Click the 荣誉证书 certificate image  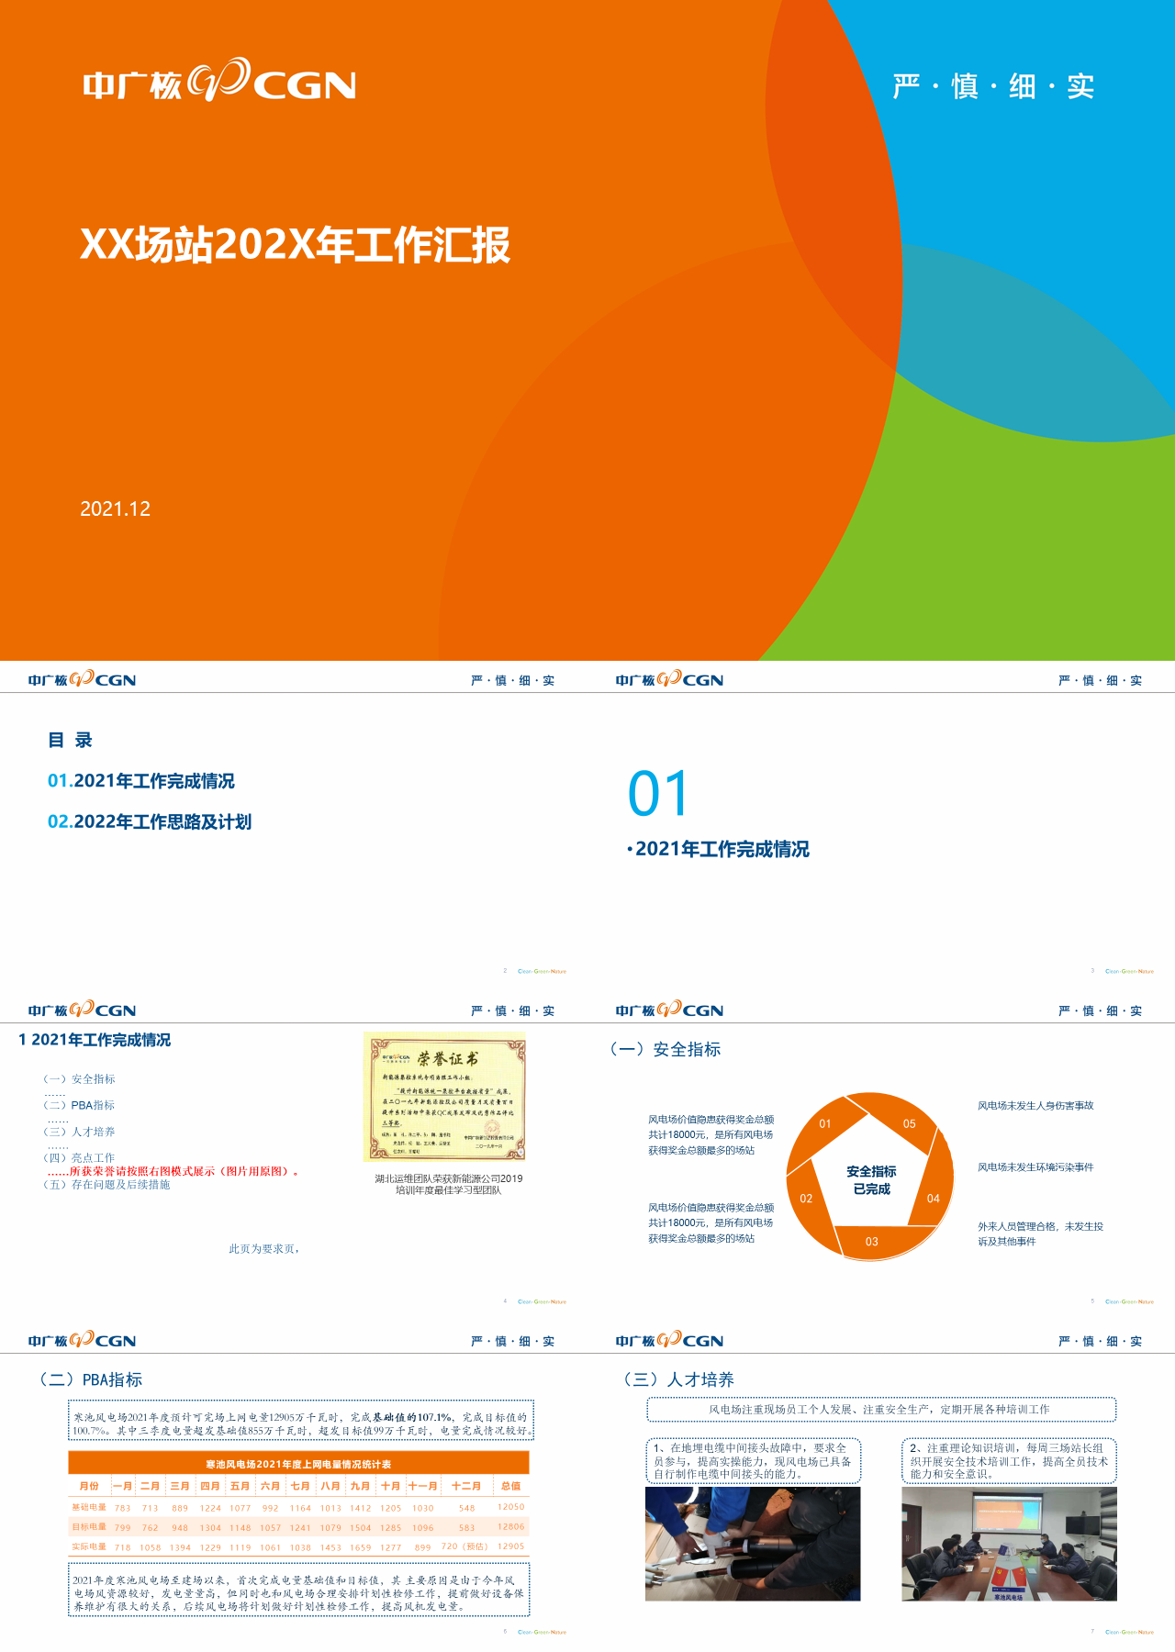pyautogui.click(x=445, y=1097)
